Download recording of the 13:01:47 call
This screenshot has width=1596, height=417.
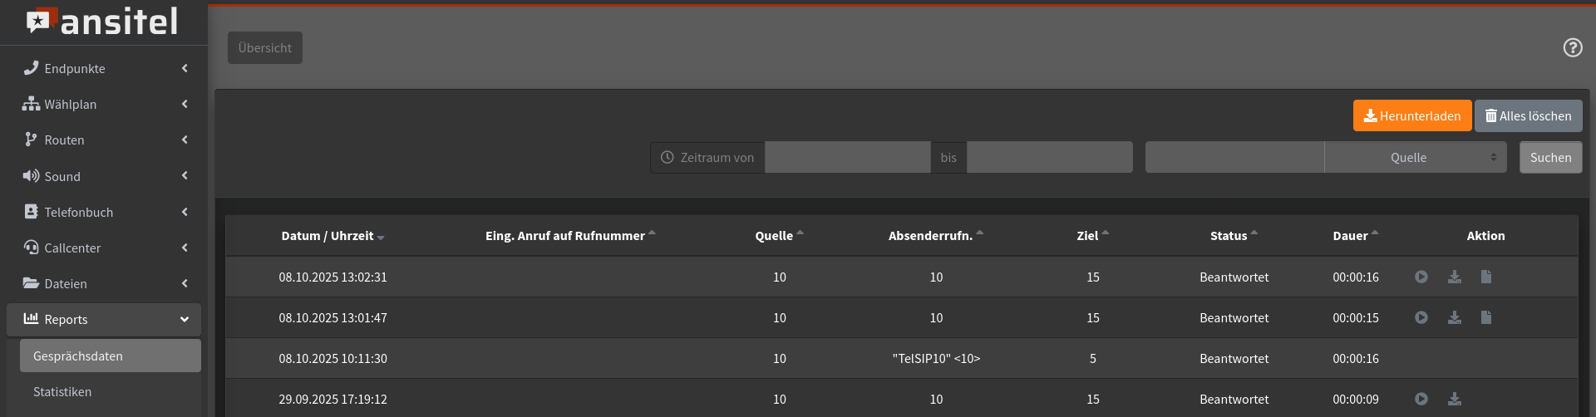point(1454,317)
